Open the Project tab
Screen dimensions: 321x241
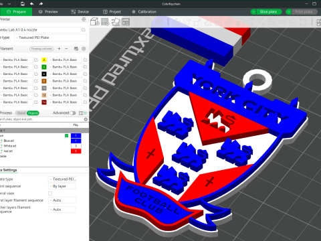click(112, 12)
